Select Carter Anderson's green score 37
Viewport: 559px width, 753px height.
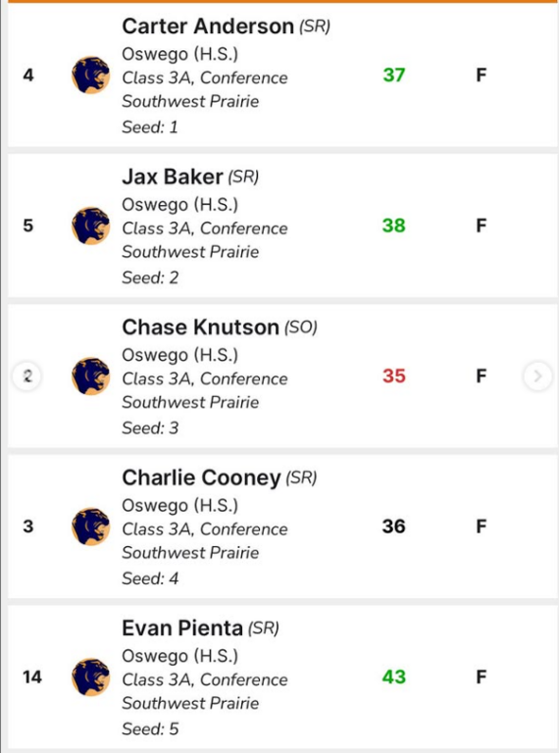(x=394, y=75)
